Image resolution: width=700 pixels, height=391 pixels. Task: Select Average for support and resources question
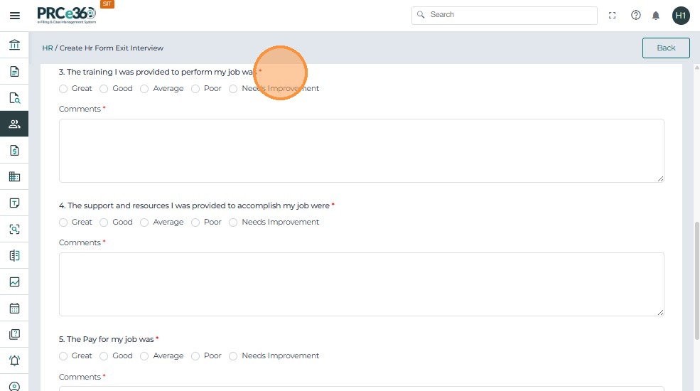[x=144, y=223]
